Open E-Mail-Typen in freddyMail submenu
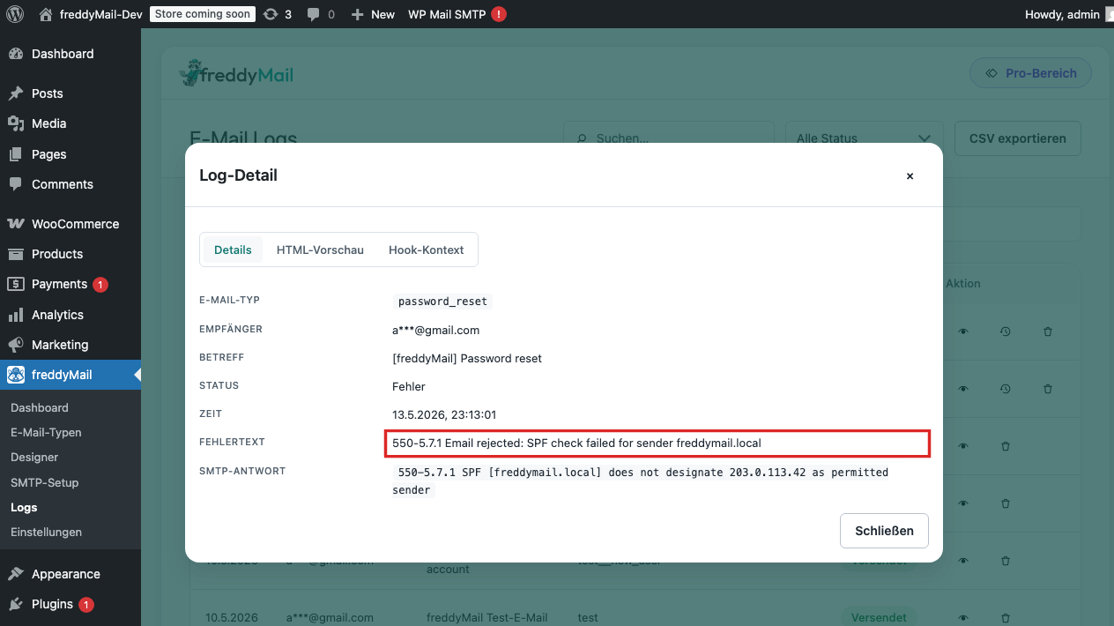 (46, 433)
